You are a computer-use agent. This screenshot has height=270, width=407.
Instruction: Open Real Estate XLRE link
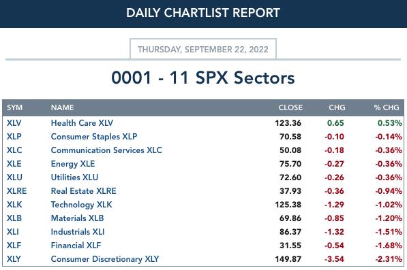pos(84,191)
